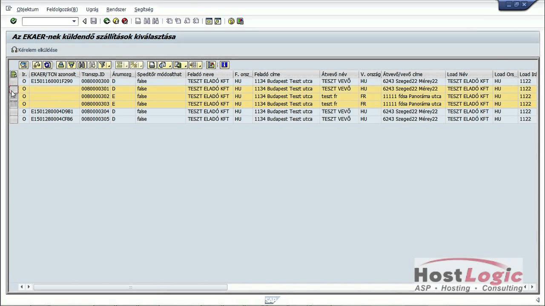This screenshot has height=306, width=545.
Task: Click Find Next binoculars in standard toolbar
Action: pyautogui.click(x=156, y=21)
